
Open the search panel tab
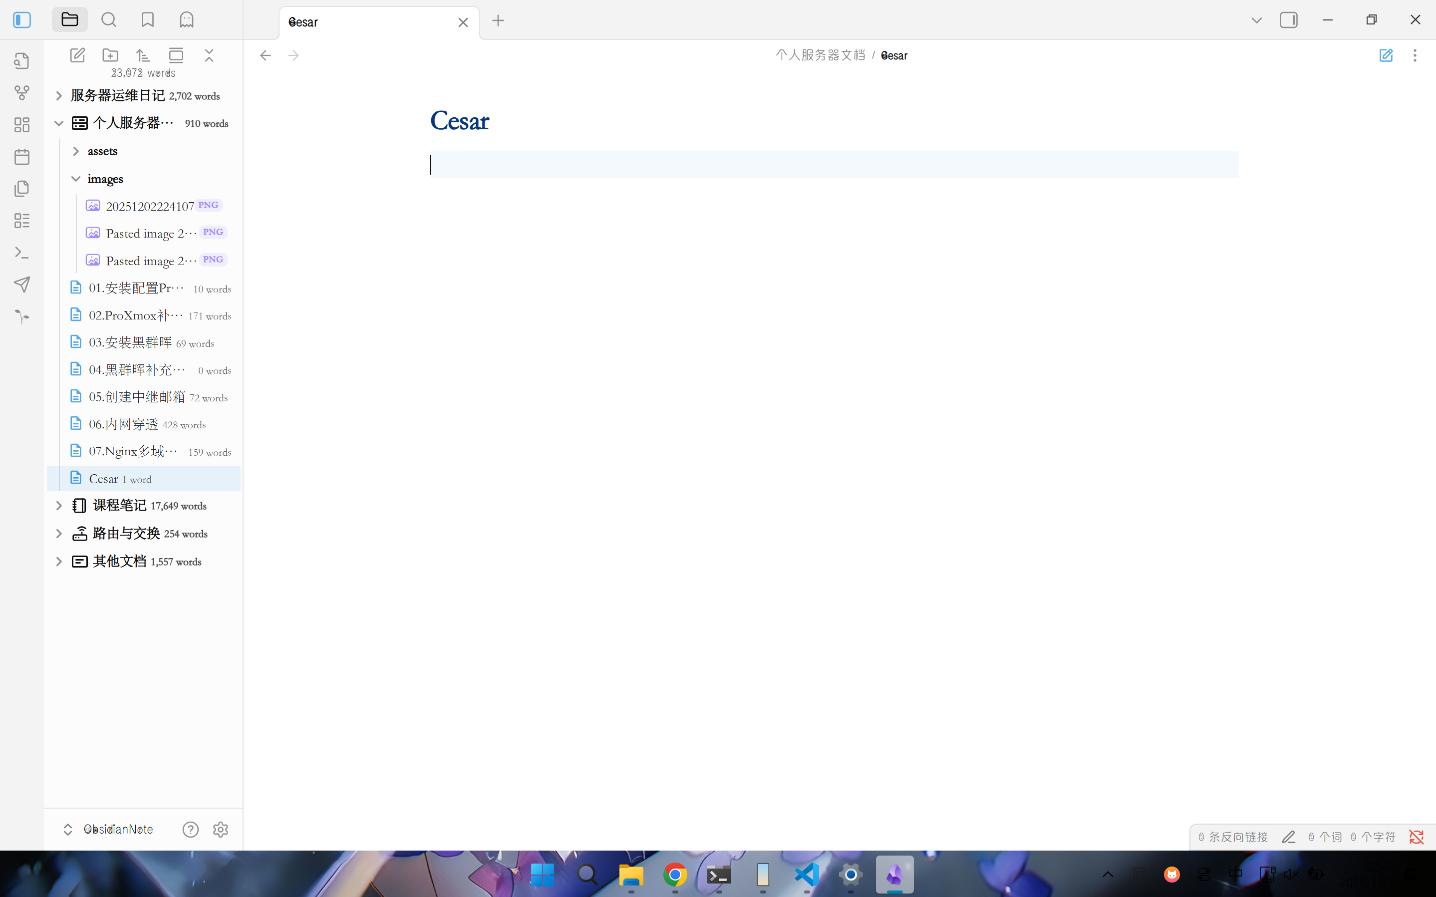(x=108, y=20)
